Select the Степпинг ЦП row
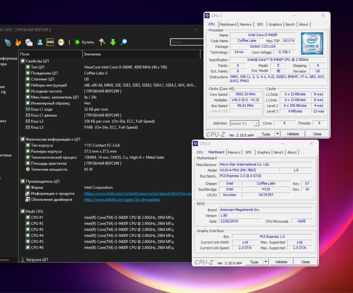This screenshot has height=293, width=353. click(110, 79)
